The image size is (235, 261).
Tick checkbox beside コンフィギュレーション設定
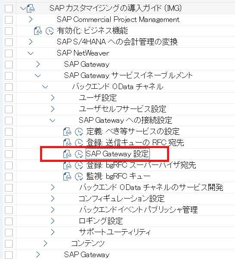coord(9,199)
